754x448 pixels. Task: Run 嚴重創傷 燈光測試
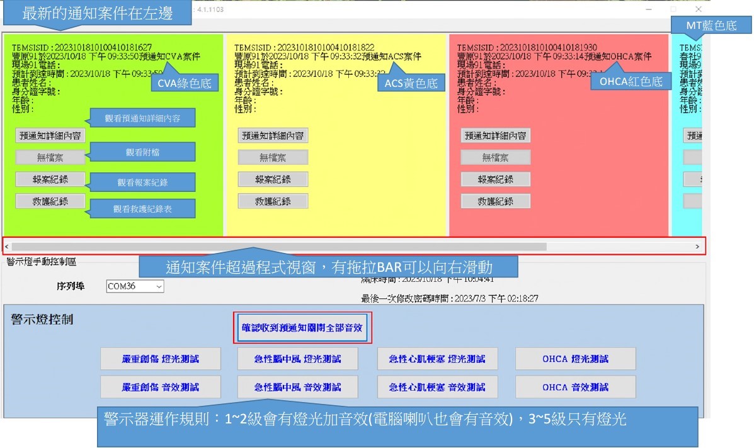(161, 359)
